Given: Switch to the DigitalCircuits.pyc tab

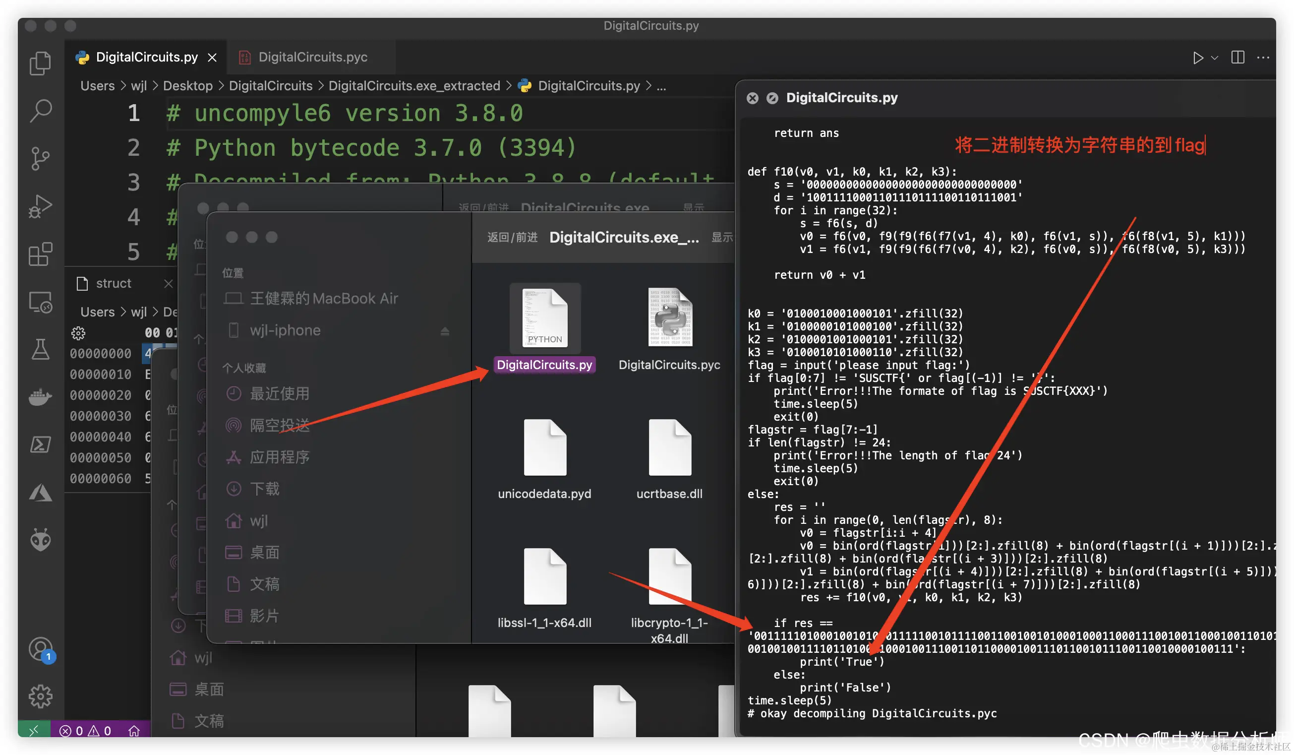Looking at the screenshot, I should point(312,57).
